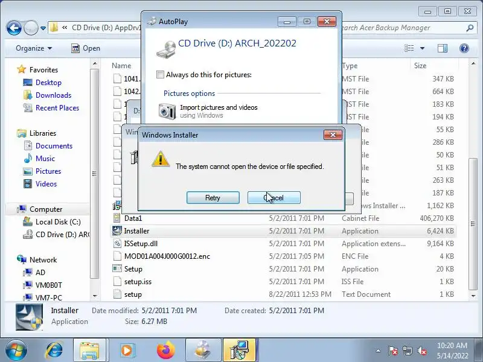483x362 pixels.
Task: Switch to the installer setup taskbar button
Action: pyautogui.click(x=239, y=351)
